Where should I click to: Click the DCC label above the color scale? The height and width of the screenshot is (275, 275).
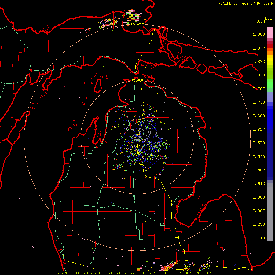(x=268, y=18)
